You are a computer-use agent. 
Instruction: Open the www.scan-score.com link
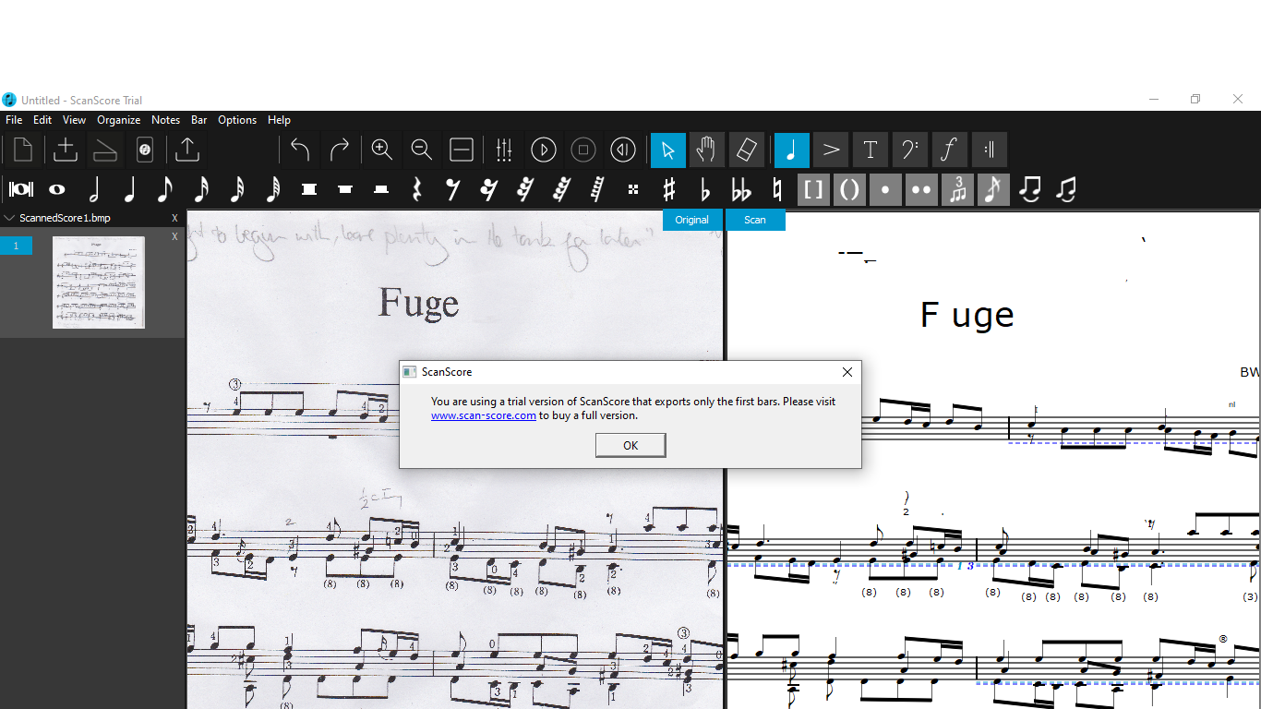(484, 415)
